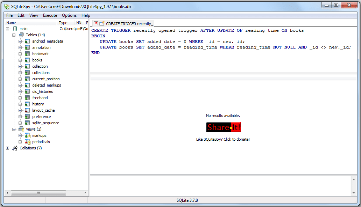Click the markups view icon
The height and width of the screenshot is (207, 361).
coord(28,135)
